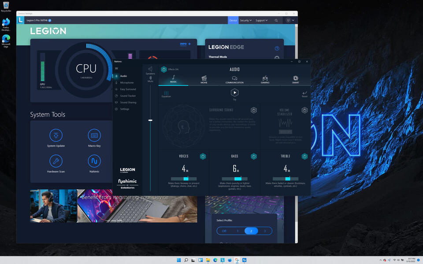Launch Hardware Scan in Lenovo Vantage
Image resolution: width=423 pixels, height=264 pixels.
coord(56,164)
